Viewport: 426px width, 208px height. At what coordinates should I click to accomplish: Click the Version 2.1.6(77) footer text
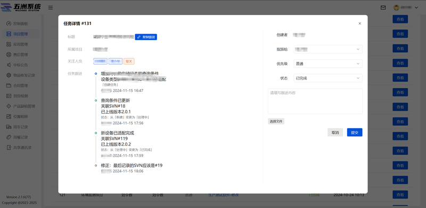pyautogui.click(x=19, y=197)
